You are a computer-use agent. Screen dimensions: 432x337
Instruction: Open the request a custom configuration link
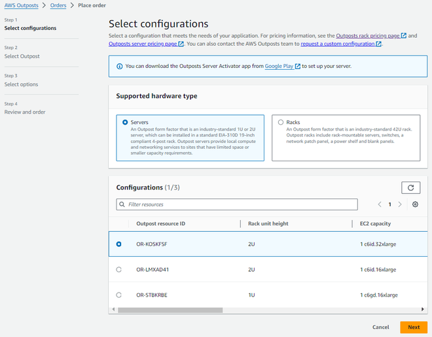coord(337,44)
